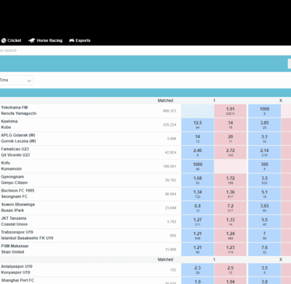Lay Yokohama FM at odds 1.01
The width and height of the screenshot is (291, 284).
[x=230, y=111]
